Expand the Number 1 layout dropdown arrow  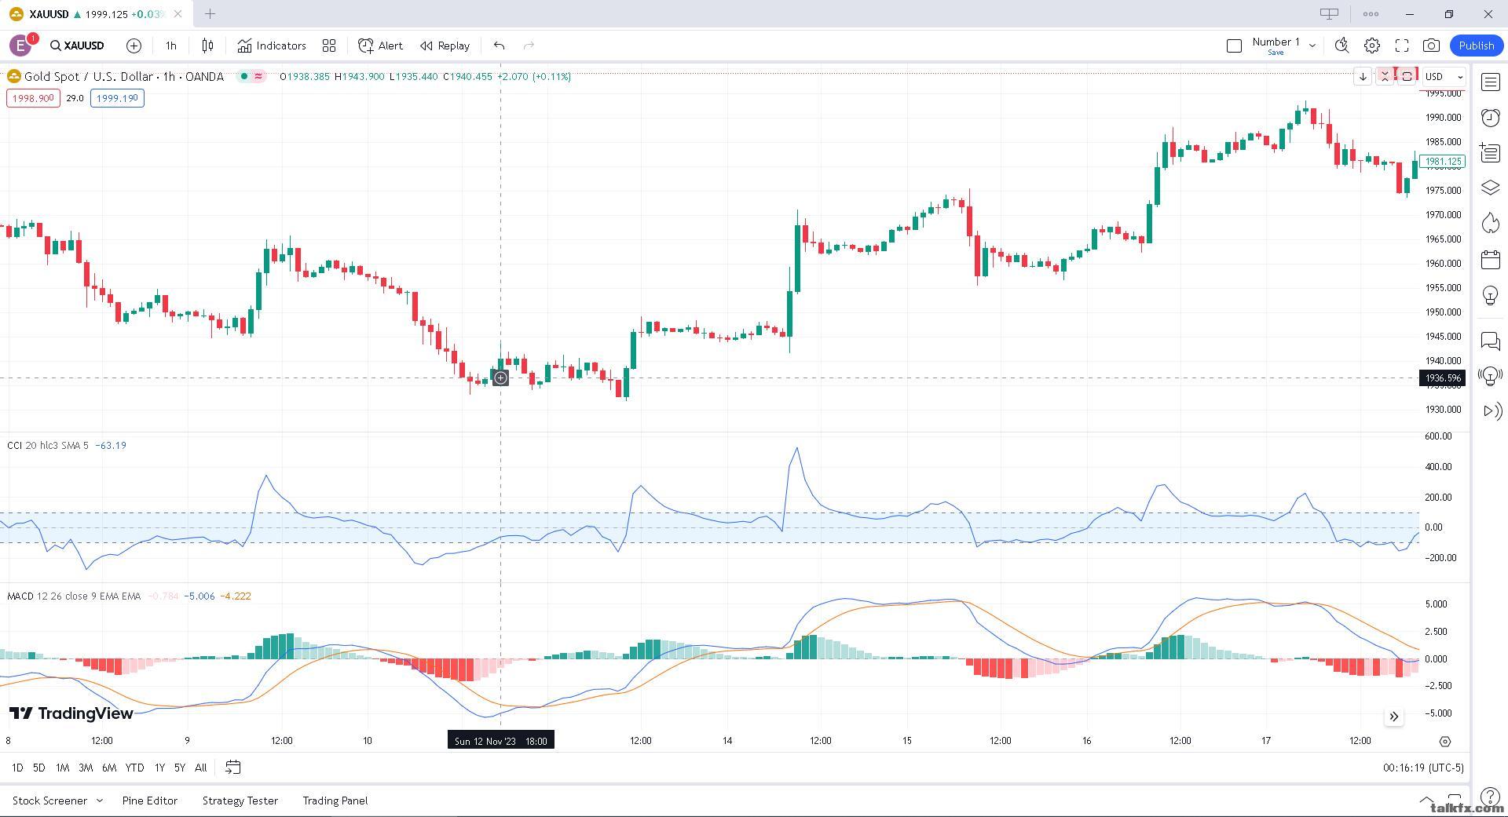point(1312,46)
